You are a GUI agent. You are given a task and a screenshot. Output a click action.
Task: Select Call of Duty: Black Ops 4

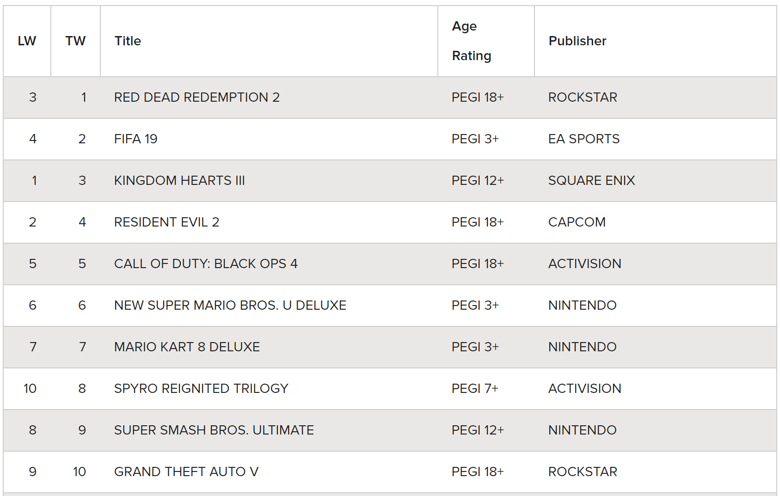[x=206, y=264]
